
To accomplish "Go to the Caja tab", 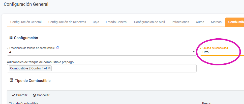I will (x=96, y=22).
